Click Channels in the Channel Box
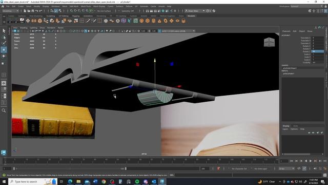 point(286,31)
